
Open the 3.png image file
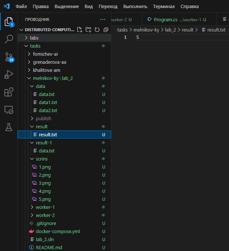[45, 183]
